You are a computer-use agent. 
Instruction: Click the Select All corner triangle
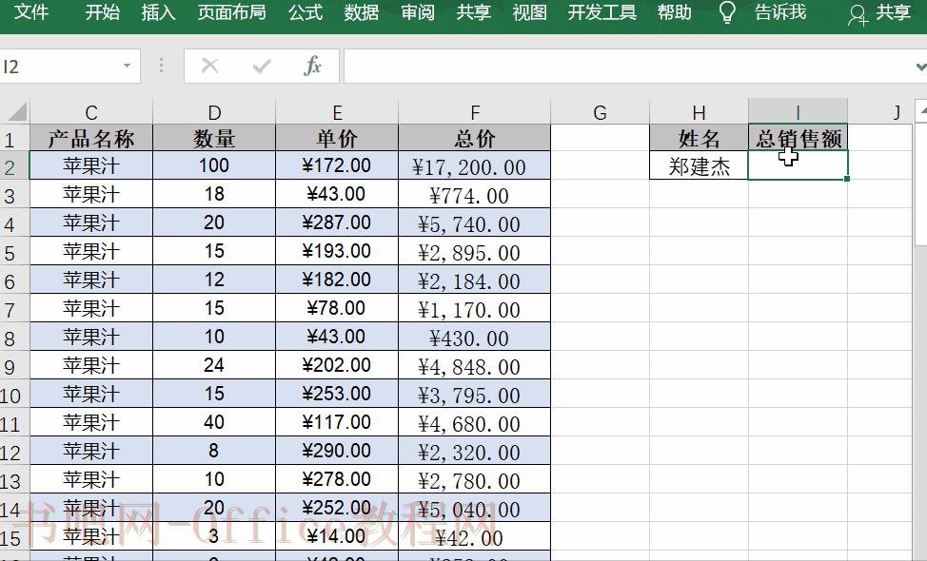click(x=16, y=111)
